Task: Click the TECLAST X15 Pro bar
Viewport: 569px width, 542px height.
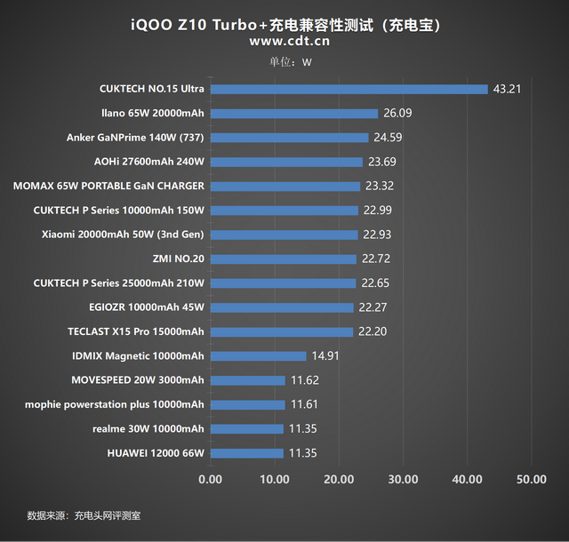Action: point(282,332)
